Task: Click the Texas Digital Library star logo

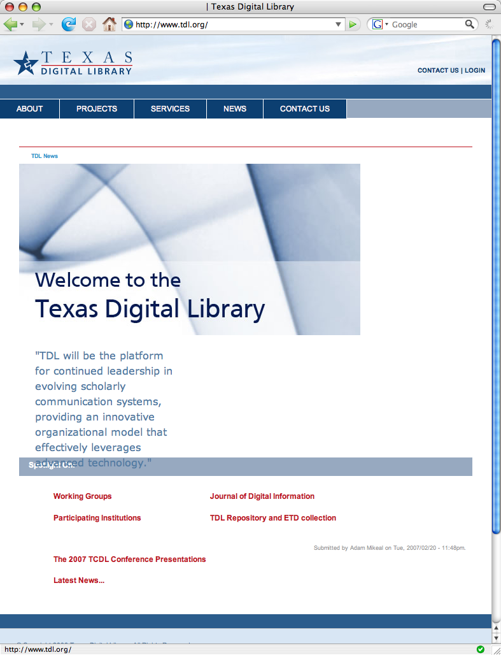Action: click(x=25, y=63)
